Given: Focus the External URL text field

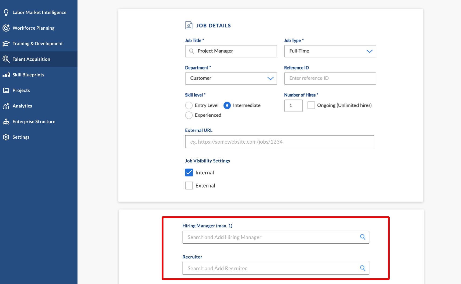Looking at the screenshot, I should [279, 142].
